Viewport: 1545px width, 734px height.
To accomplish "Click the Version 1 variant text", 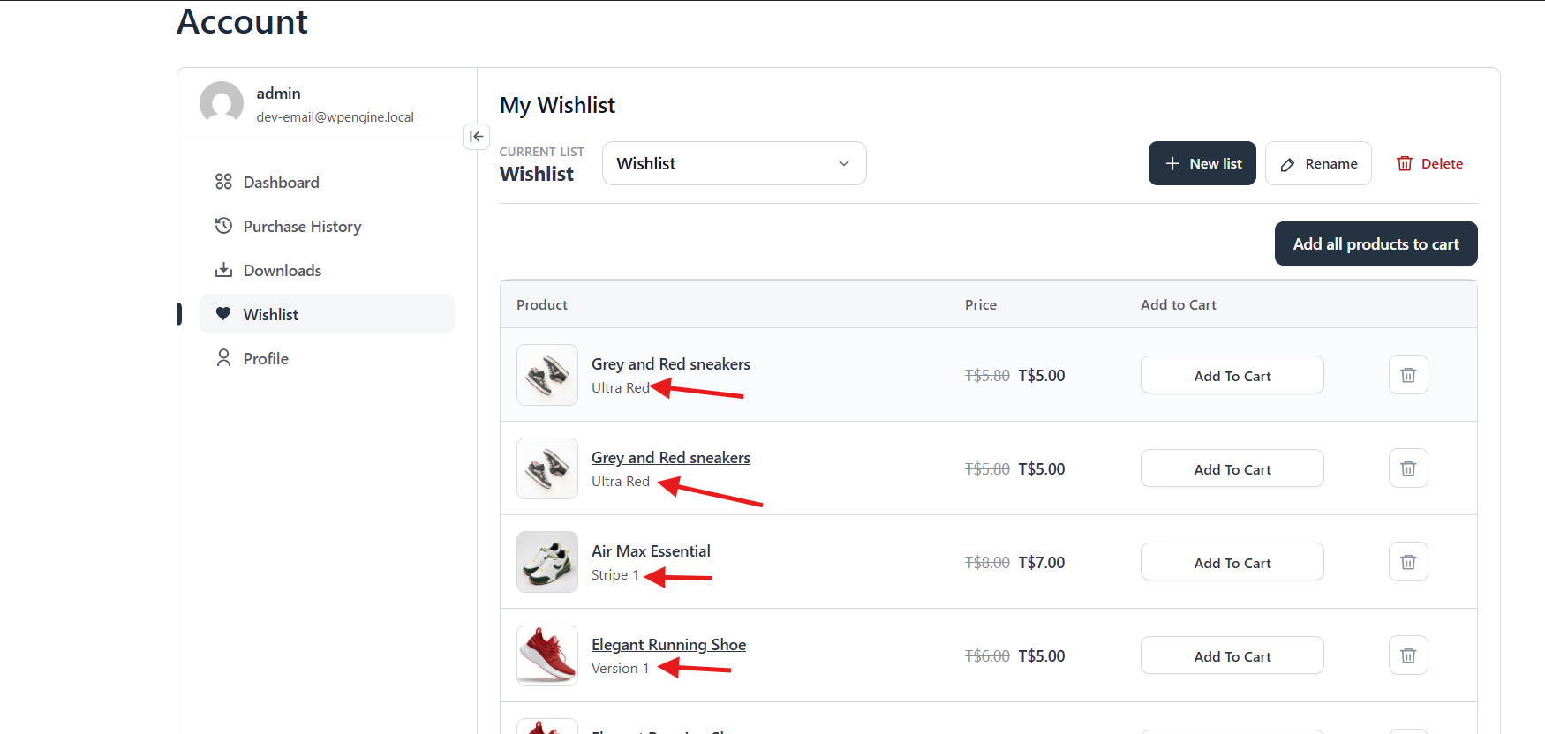I will pos(620,669).
